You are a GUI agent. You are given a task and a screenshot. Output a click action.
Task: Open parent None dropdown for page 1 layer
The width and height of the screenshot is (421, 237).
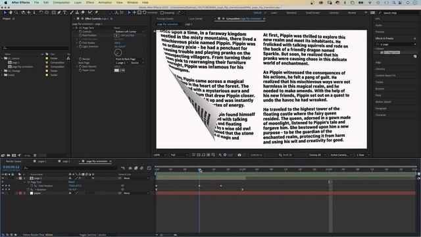tap(136, 178)
